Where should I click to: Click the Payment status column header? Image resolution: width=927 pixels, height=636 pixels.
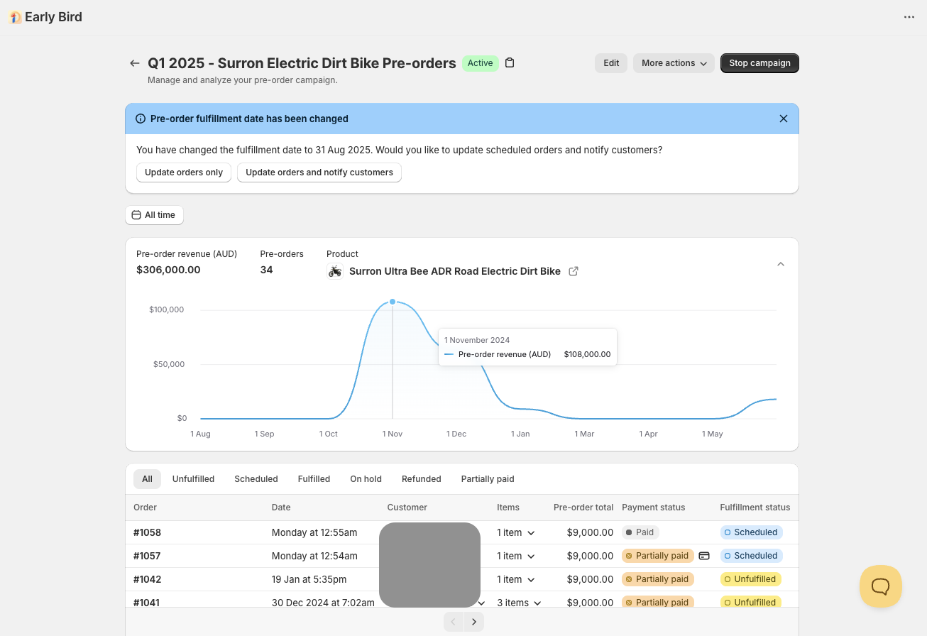click(x=654, y=508)
